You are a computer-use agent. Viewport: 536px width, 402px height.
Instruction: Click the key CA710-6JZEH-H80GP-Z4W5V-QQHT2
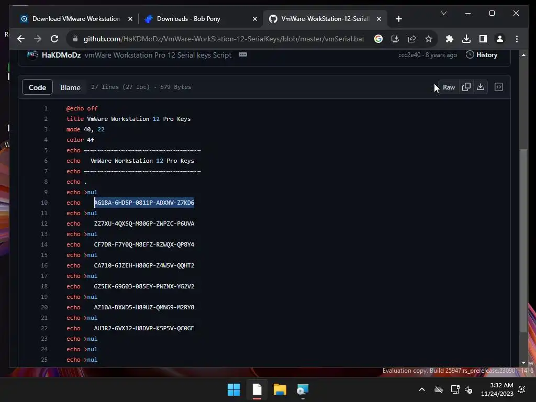click(144, 265)
